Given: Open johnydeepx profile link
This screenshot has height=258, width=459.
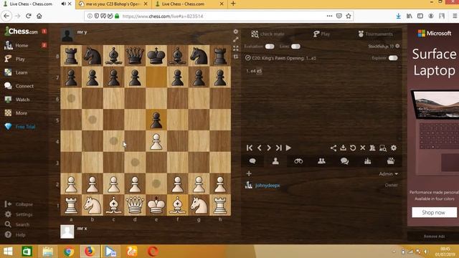Looking at the screenshot, I should (268, 186).
